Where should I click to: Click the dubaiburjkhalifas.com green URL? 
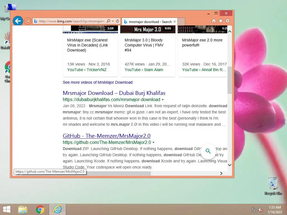pos(112,100)
